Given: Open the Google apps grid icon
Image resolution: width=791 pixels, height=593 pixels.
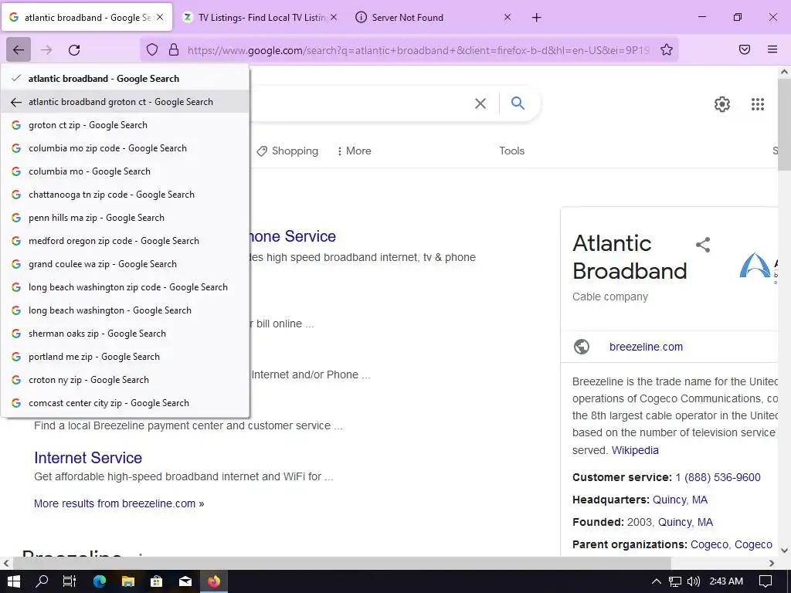Looking at the screenshot, I should coord(758,104).
